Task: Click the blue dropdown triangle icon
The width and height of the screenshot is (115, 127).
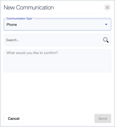Action: click(x=106, y=24)
